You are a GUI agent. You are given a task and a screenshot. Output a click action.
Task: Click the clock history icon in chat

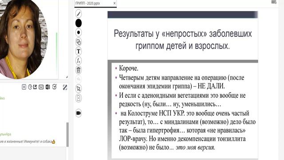(30, 87)
